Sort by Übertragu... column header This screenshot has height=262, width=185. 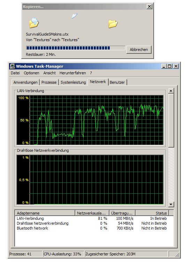click(122, 213)
